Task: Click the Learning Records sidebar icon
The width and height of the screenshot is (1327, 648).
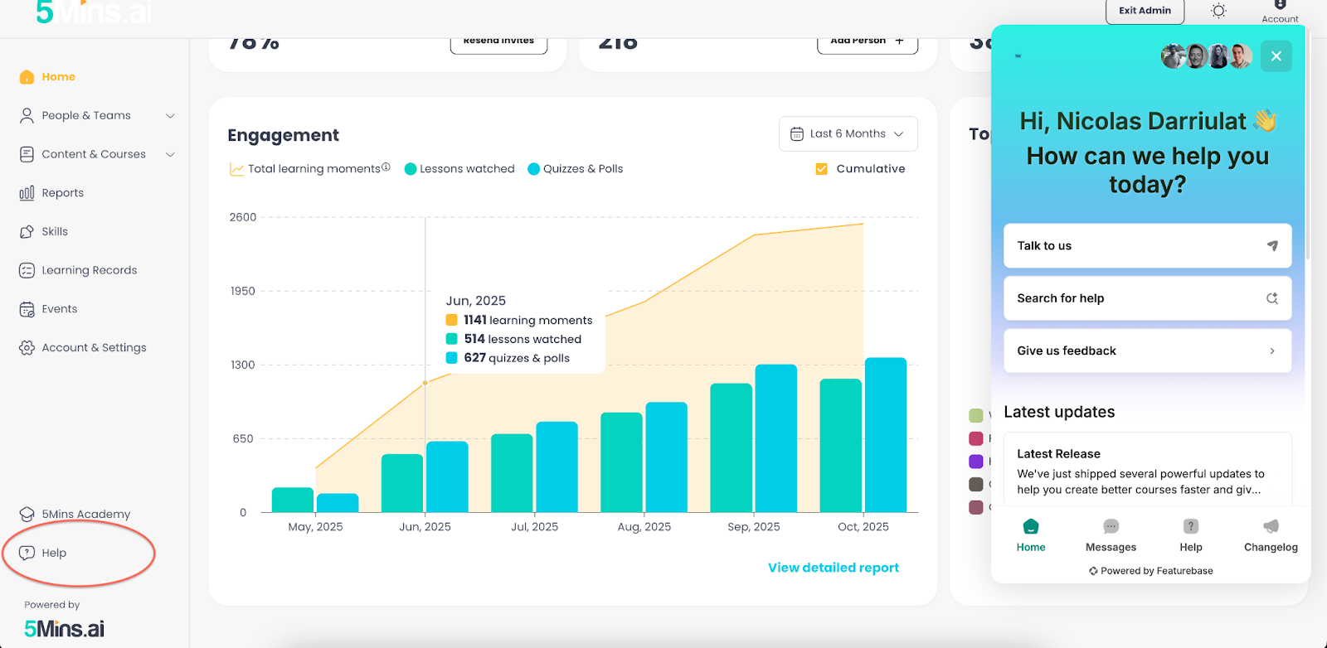Action: click(27, 270)
